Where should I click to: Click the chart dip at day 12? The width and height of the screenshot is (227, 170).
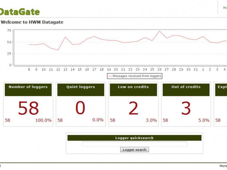coord(58,50)
